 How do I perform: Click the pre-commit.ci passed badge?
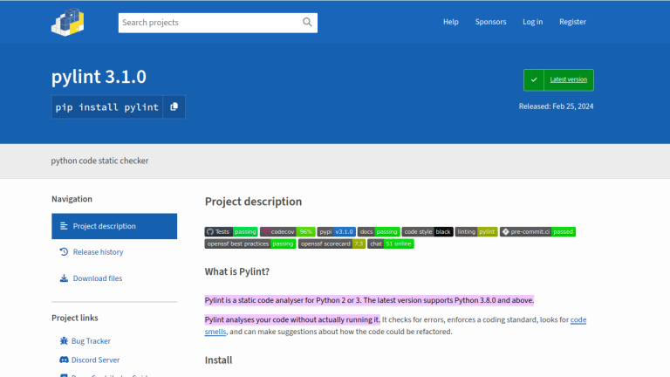click(537, 232)
